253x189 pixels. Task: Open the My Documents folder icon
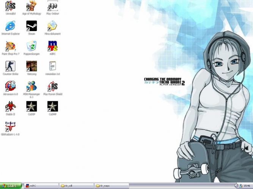pos(52,26)
